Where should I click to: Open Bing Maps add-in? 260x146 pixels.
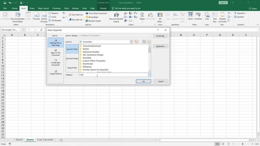92,17
